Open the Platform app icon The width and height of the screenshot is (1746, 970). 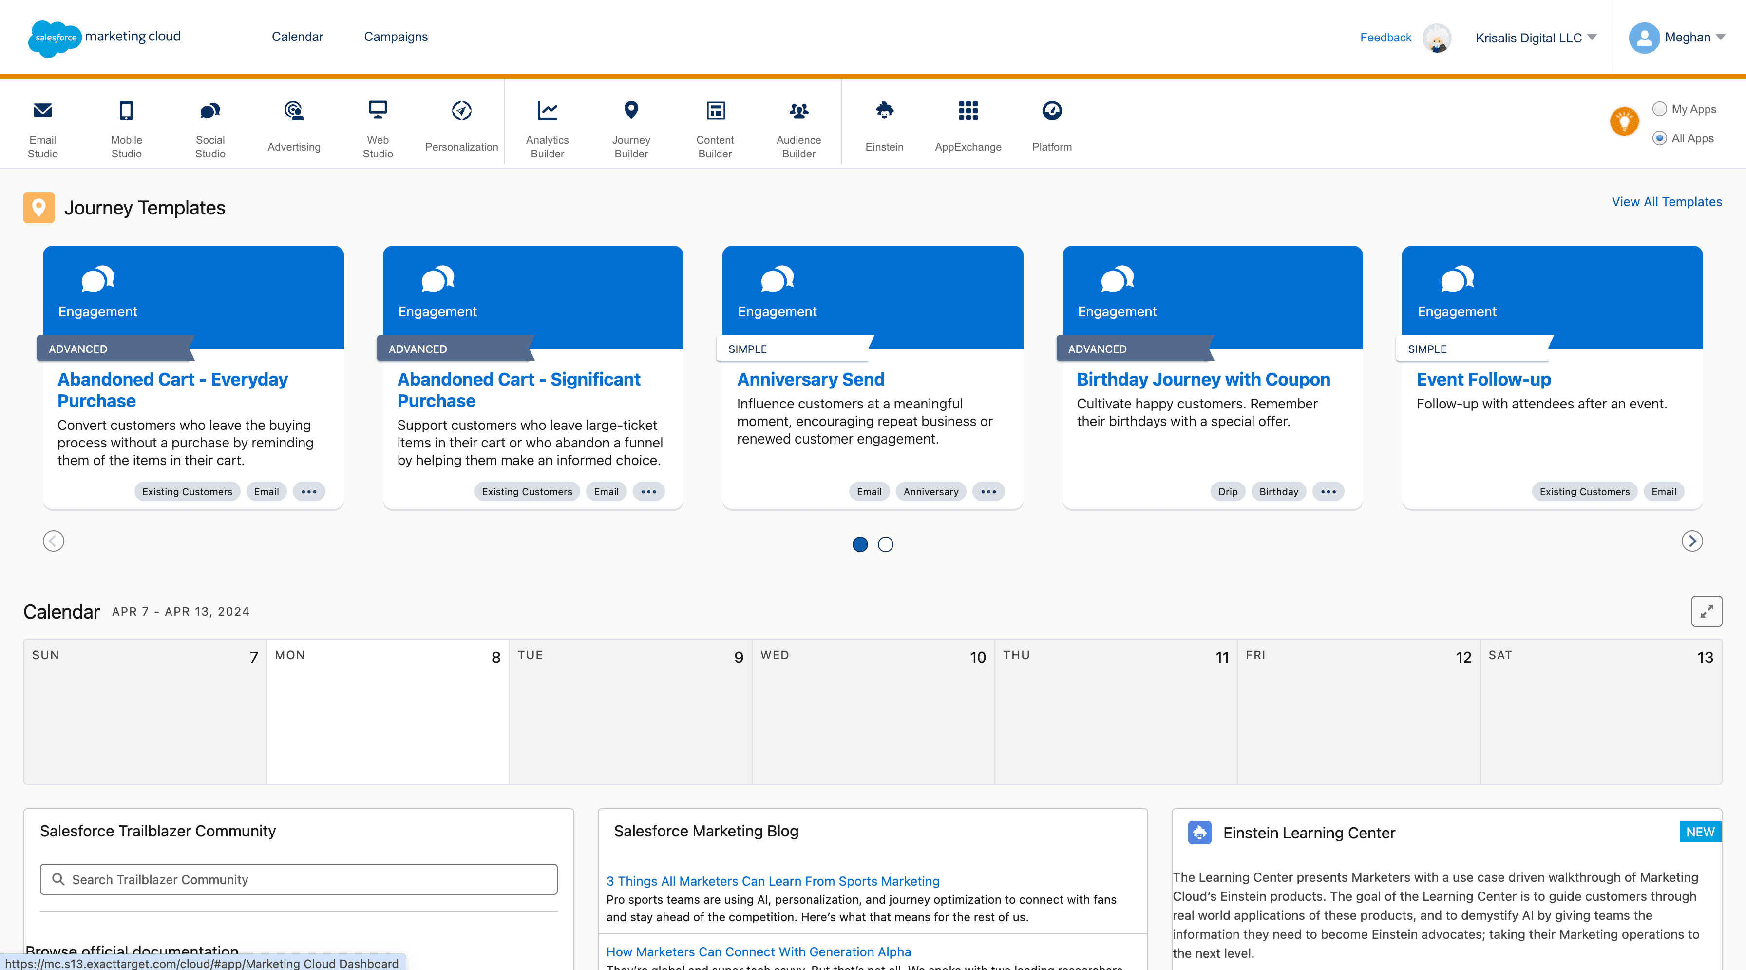click(1052, 110)
